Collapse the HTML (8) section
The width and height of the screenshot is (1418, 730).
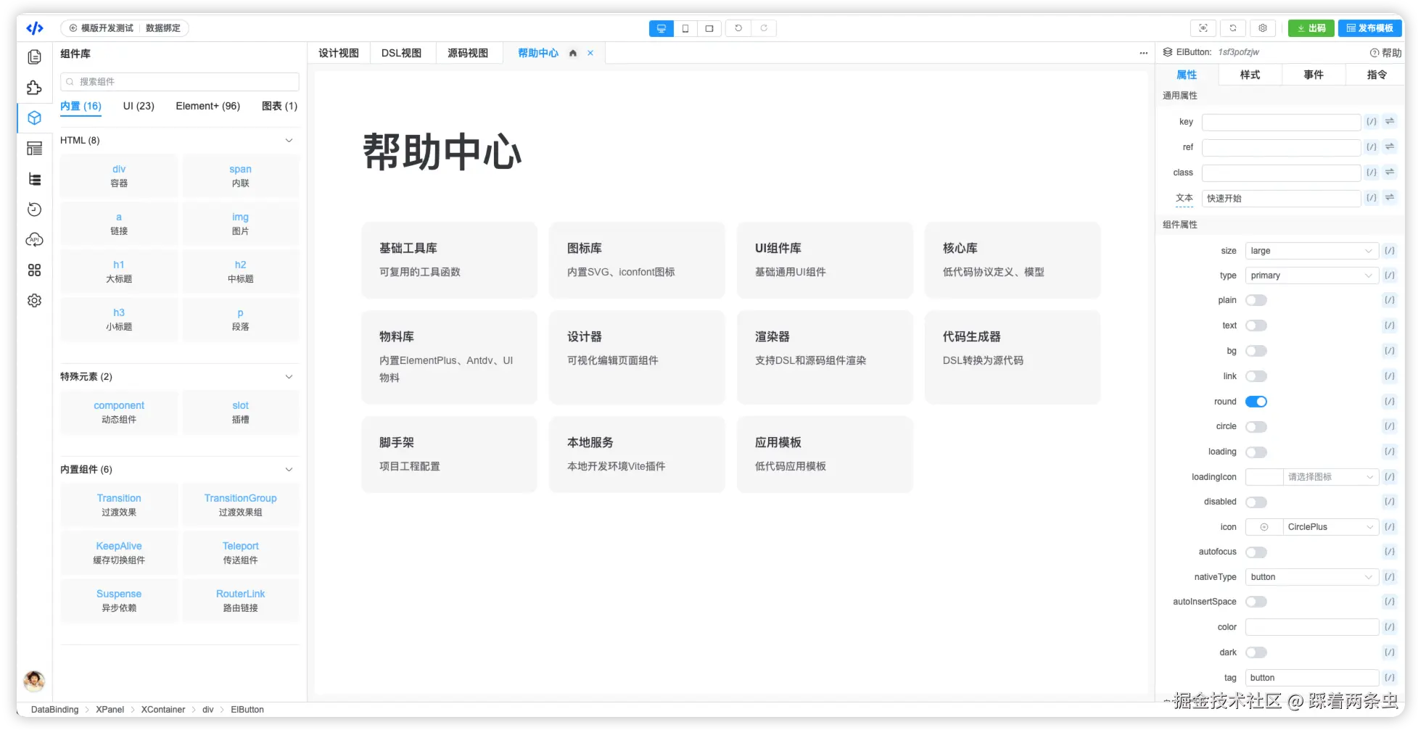289,141
